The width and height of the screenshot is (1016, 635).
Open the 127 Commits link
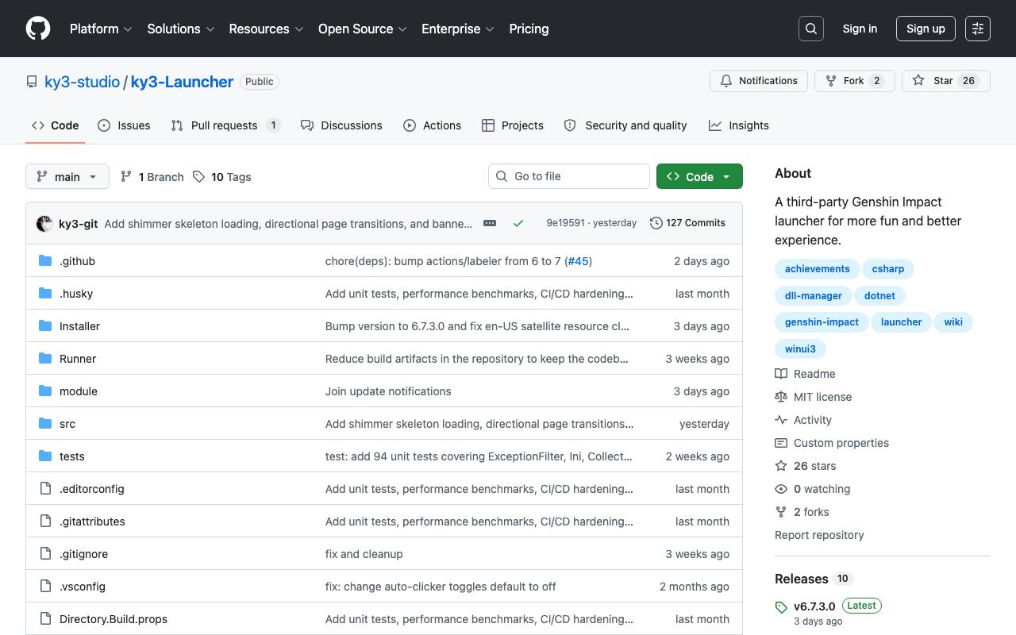687,223
